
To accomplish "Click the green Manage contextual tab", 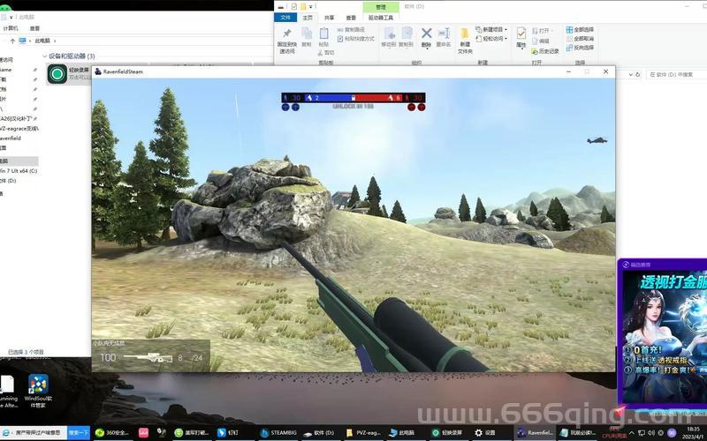I will pyautogui.click(x=381, y=7).
